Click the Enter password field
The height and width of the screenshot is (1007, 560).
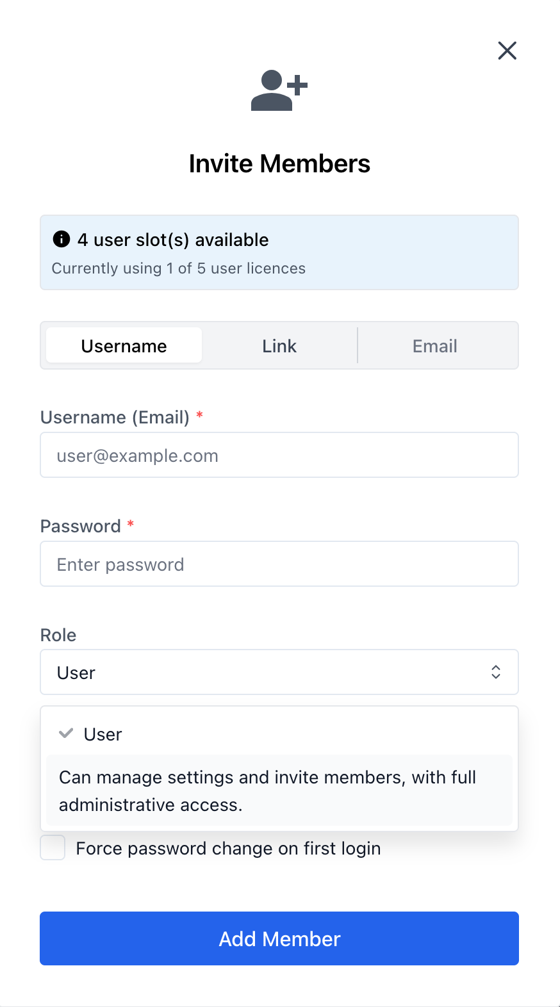click(x=279, y=564)
